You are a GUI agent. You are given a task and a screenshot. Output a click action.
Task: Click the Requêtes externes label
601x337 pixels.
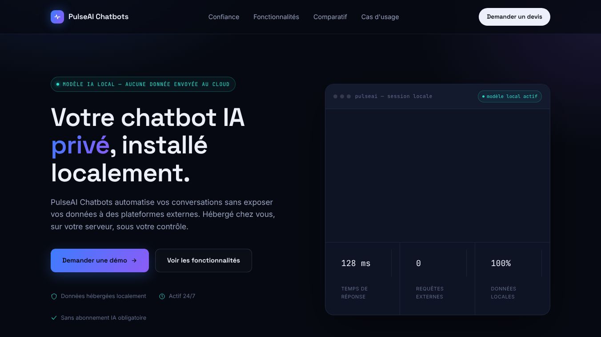pyautogui.click(x=429, y=293)
